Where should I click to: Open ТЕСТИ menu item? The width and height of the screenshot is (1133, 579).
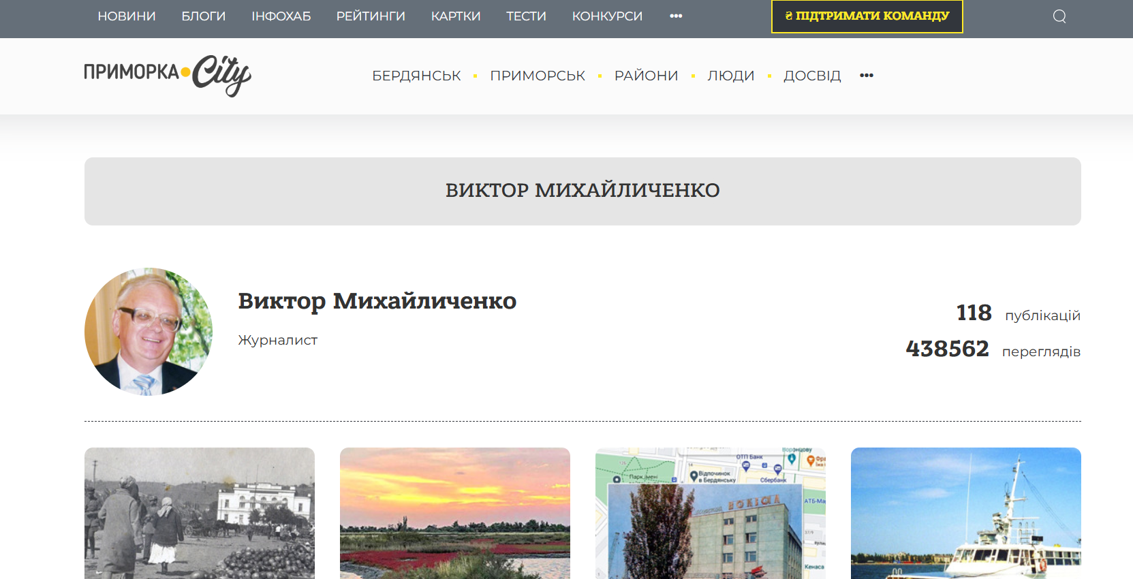(526, 16)
